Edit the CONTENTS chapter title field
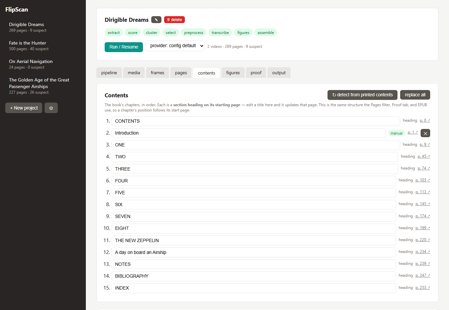 pos(256,121)
